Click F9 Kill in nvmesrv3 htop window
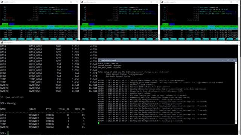The image size is (241, 135). [x=230, y=39]
